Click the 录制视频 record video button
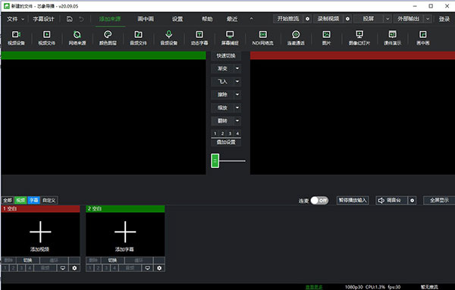 (x=328, y=19)
